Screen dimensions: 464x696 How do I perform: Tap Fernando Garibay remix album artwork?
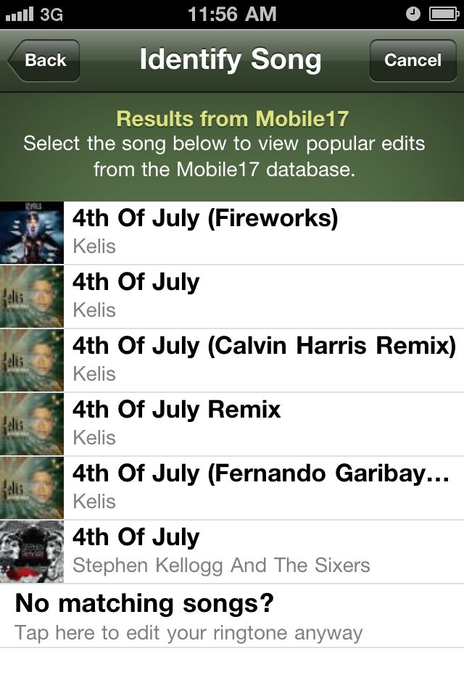coord(32,488)
